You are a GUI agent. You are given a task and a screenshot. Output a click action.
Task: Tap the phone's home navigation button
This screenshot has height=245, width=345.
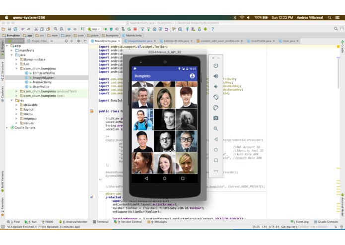click(x=165, y=179)
